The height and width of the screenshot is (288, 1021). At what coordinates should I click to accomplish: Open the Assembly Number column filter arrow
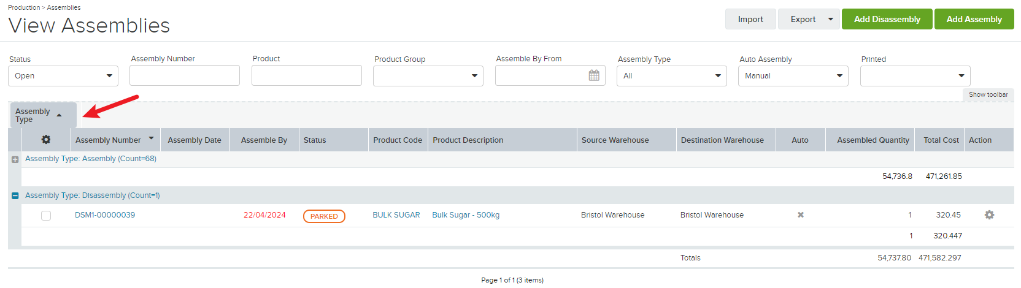point(151,138)
